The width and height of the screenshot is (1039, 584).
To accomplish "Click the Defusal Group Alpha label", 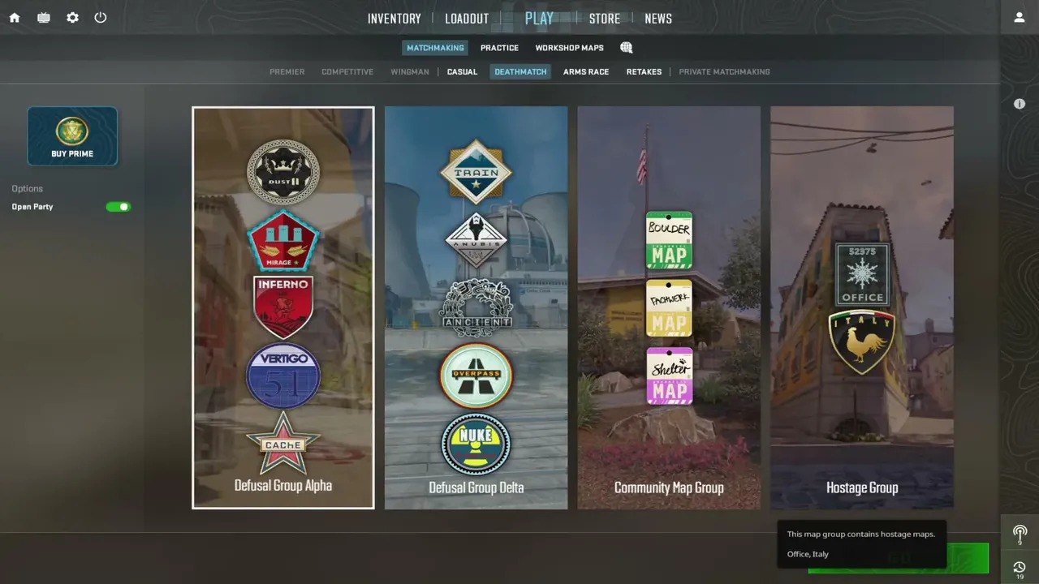I will point(283,486).
